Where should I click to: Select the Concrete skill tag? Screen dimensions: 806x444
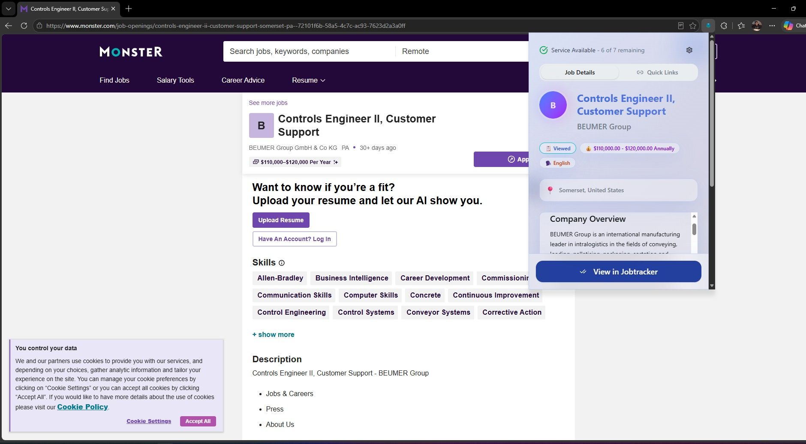point(425,295)
